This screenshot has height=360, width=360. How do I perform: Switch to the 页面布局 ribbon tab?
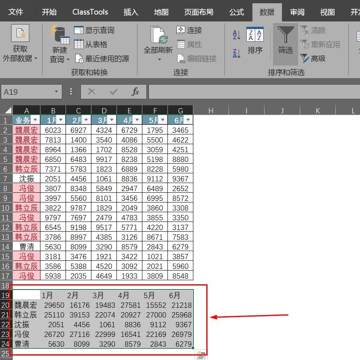199,12
